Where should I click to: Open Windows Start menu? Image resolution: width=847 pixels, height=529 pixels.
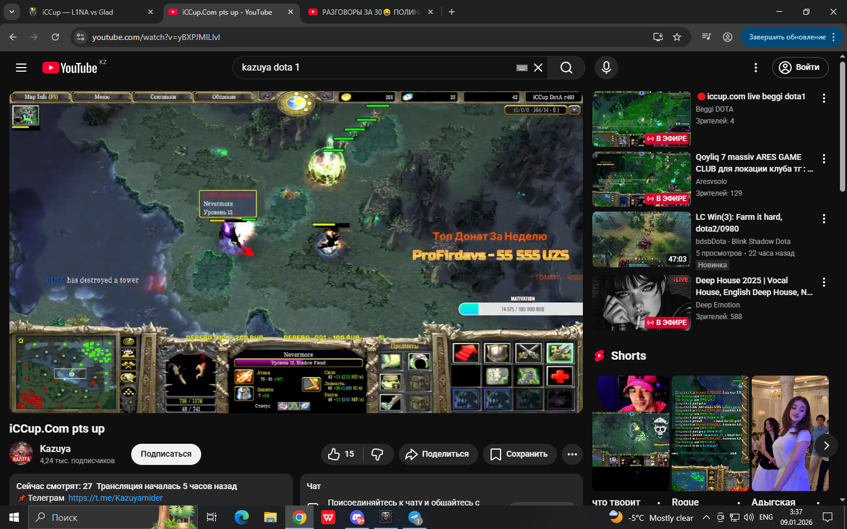(14, 517)
